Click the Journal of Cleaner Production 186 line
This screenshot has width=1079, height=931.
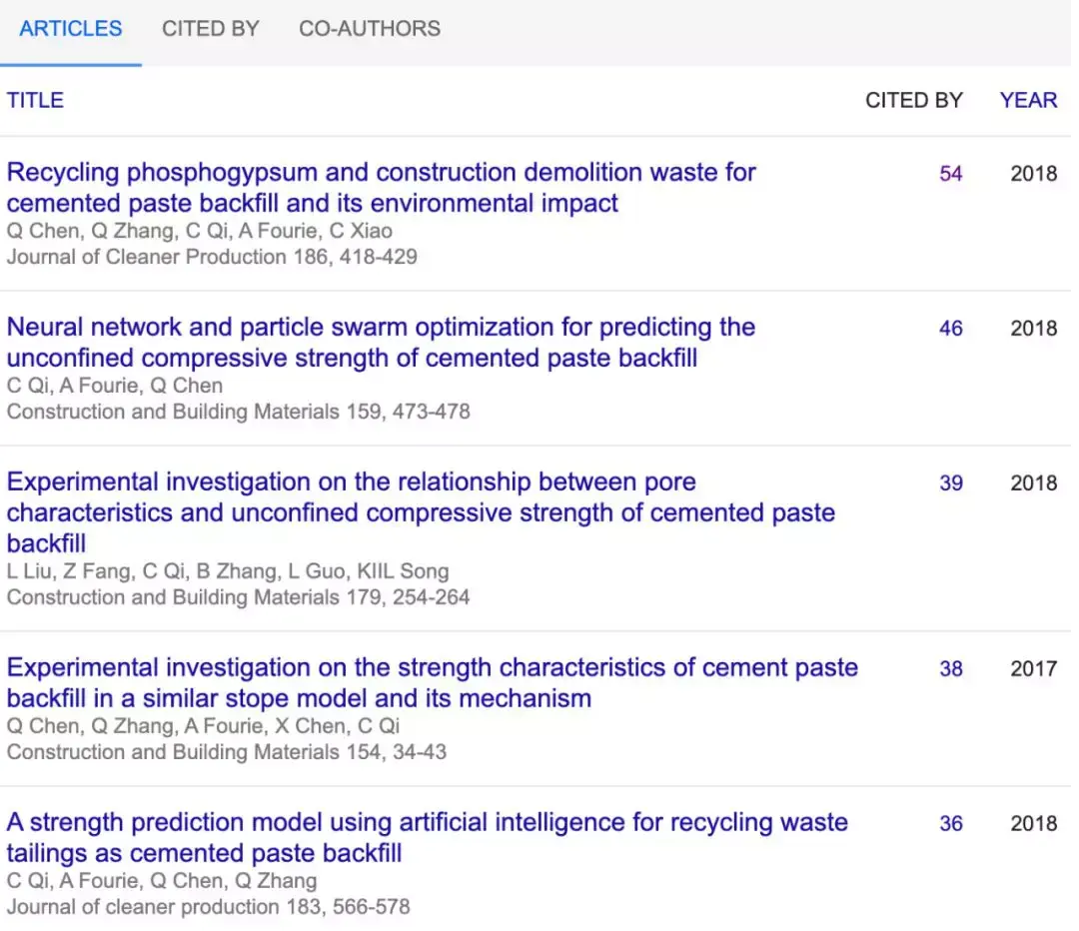point(212,257)
